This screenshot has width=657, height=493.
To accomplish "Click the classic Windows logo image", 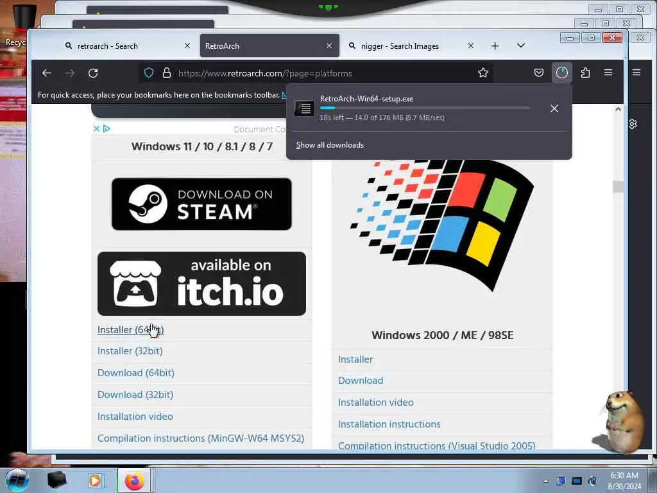I will click(x=442, y=224).
